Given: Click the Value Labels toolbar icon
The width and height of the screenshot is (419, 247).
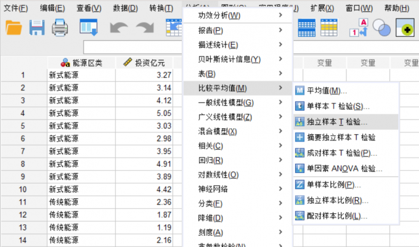Looking at the screenshot, I should pos(359,28).
